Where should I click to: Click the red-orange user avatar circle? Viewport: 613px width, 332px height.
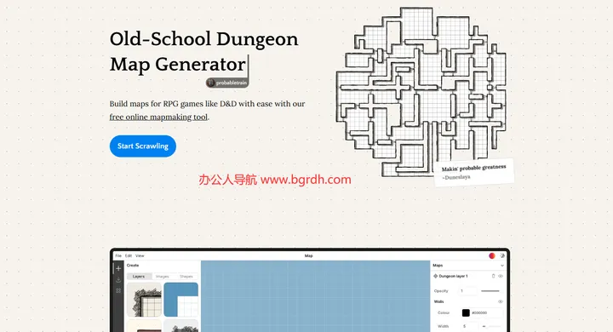click(x=492, y=255)
